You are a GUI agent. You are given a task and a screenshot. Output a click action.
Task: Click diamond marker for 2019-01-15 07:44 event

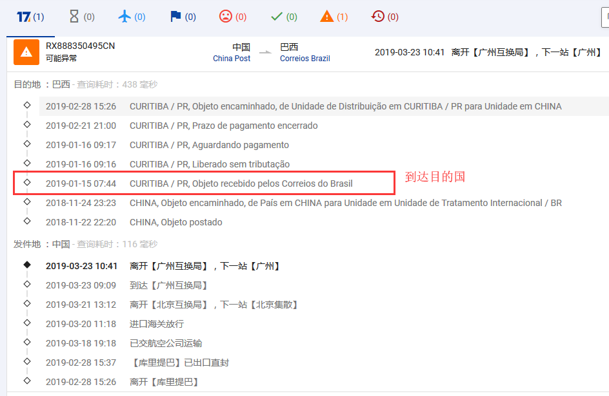coord(26,183)
